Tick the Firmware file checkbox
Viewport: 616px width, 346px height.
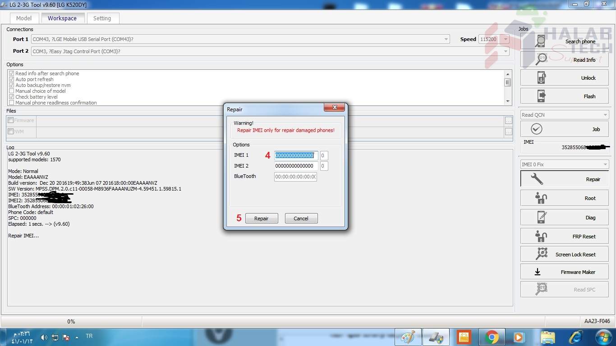(10, 120)
